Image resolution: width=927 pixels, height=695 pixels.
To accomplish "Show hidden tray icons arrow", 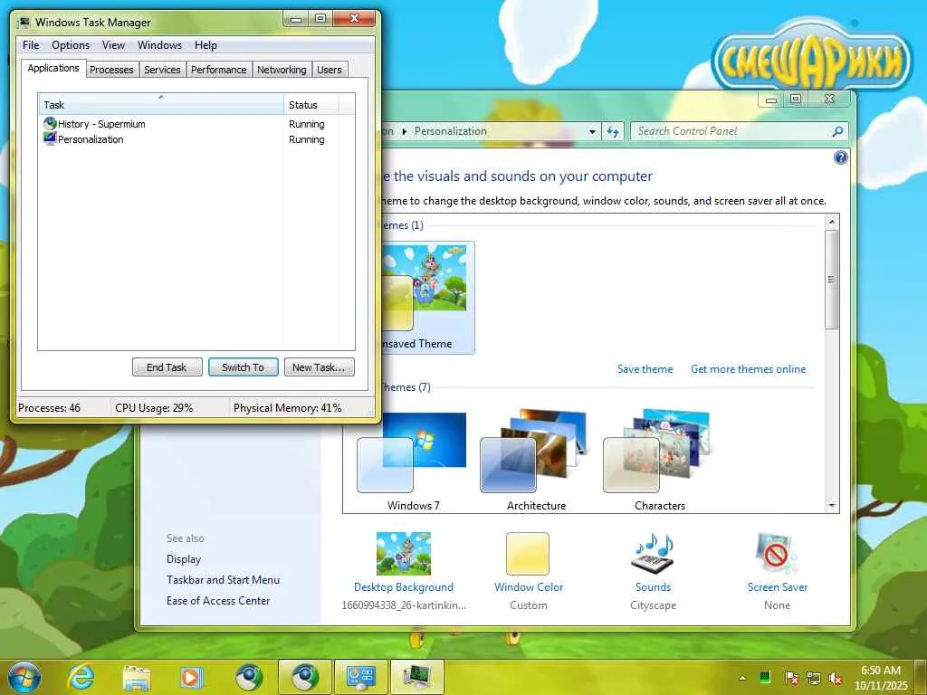I will (x=742, y=678).
